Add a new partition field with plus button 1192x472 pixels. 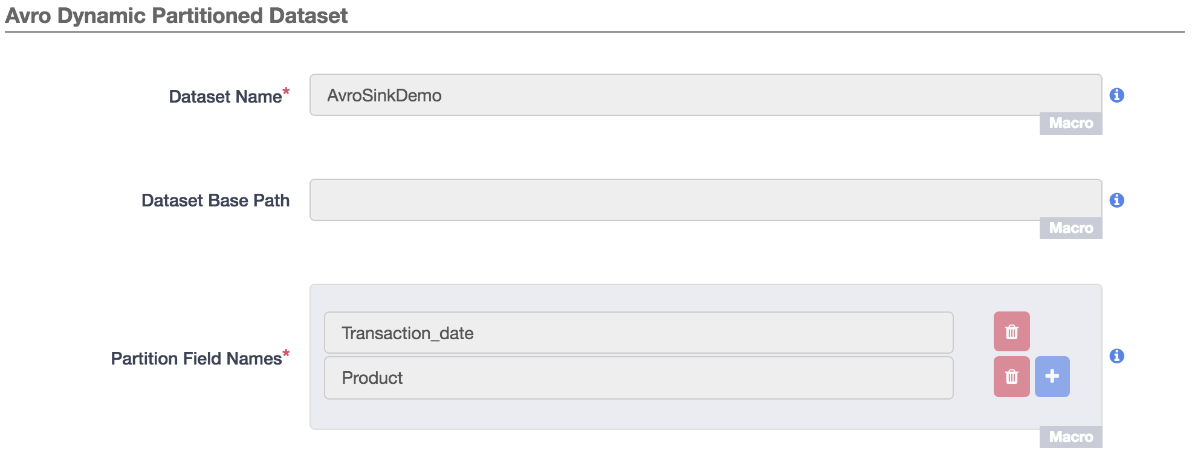(1052, 377)
